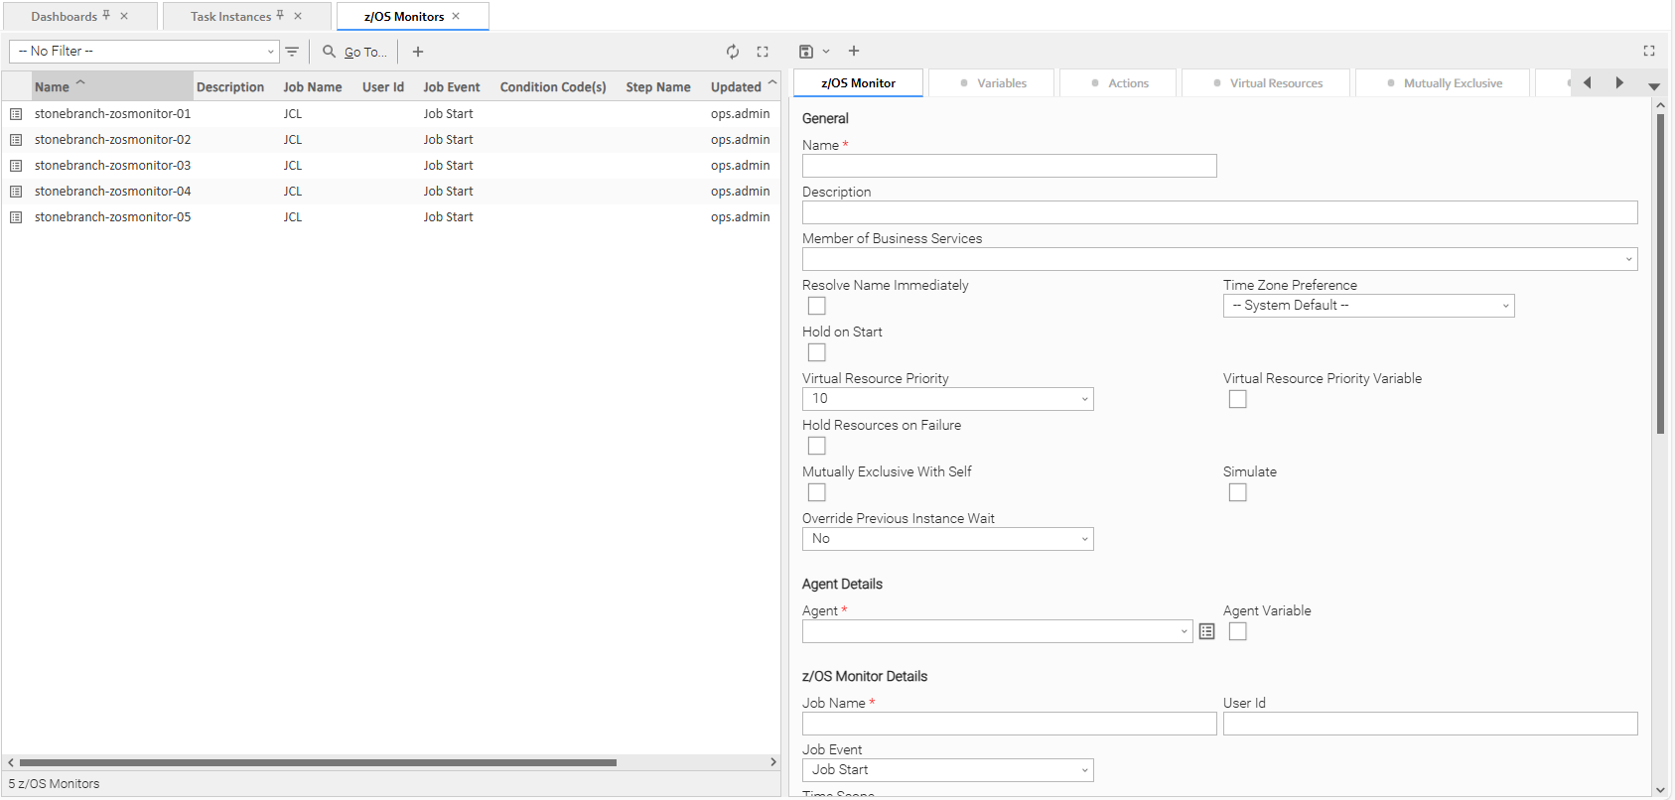Screen dimensions: 1675x800
Task: Expand Virtual Resource Priority dropdown
Action: pyautogui.click(x=947, y=399)
